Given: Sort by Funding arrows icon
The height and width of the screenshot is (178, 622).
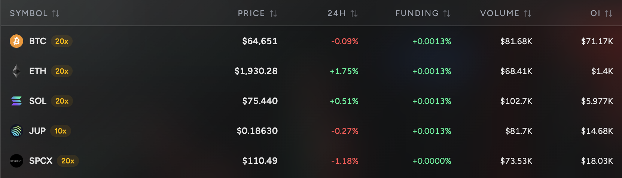Looking at the screenshot, I should [447, 13].
